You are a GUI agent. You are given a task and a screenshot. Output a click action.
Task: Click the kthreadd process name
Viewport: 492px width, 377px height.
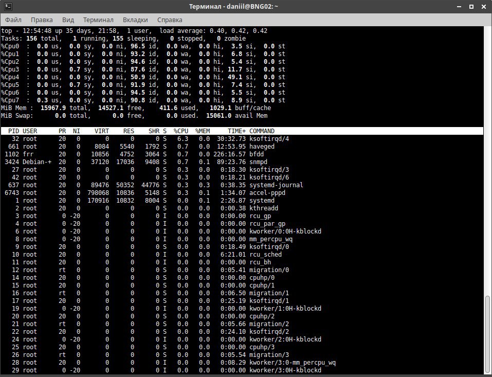[x=264, y=208]
